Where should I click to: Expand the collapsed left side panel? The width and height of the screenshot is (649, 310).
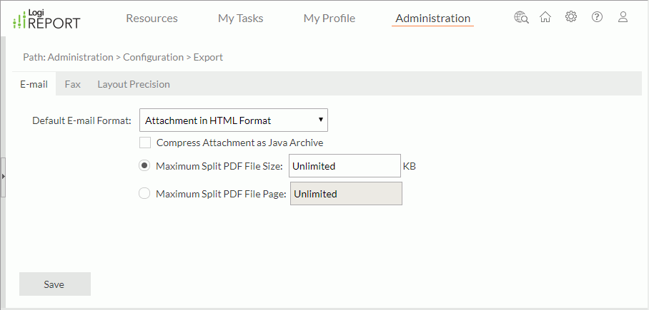pos(3,175)
